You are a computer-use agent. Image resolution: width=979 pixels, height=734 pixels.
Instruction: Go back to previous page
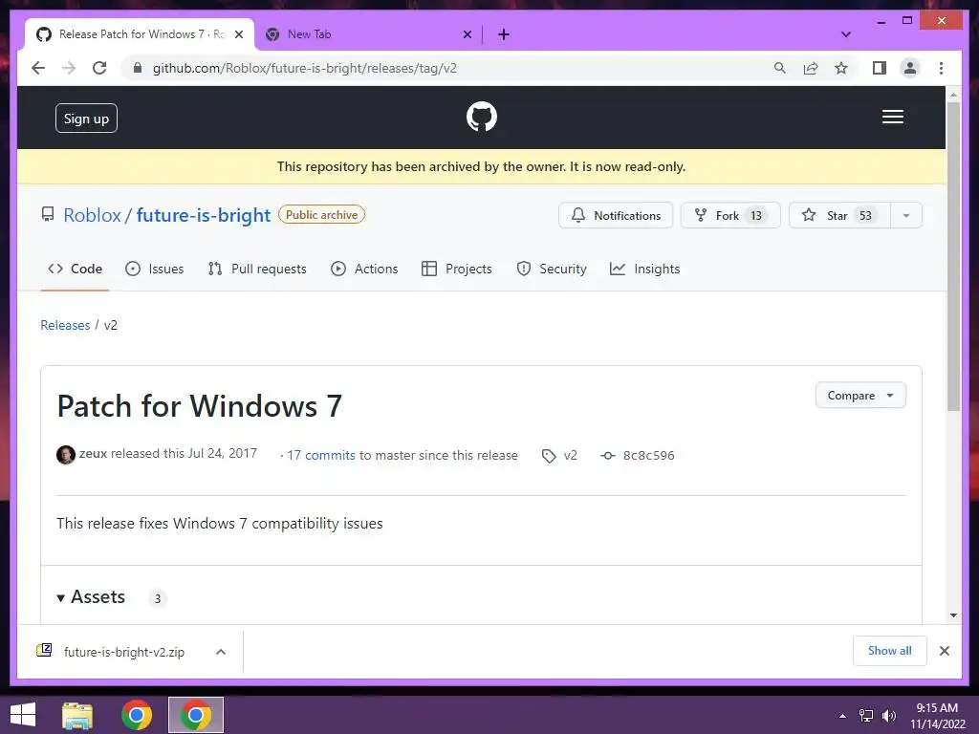tap(38, 68)
